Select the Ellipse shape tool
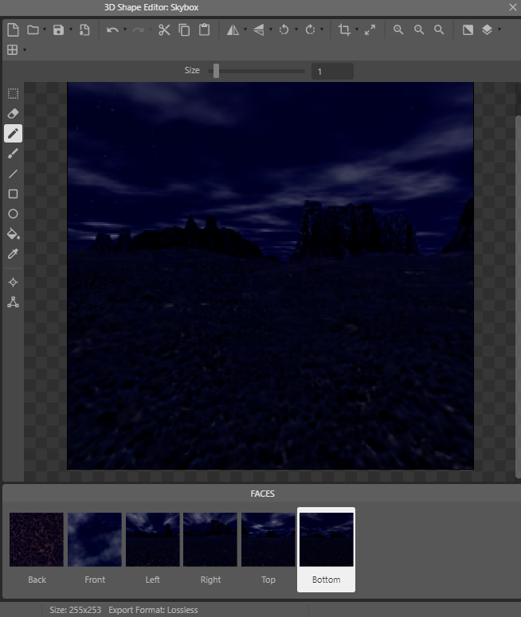Image resolution: width=521 pixels, height=617 pixels. tap(13, 213)
